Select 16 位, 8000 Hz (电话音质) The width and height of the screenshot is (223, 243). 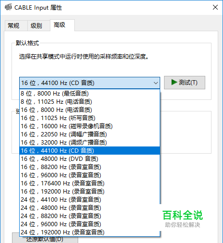pyautogui.click(x=90, y=110)
